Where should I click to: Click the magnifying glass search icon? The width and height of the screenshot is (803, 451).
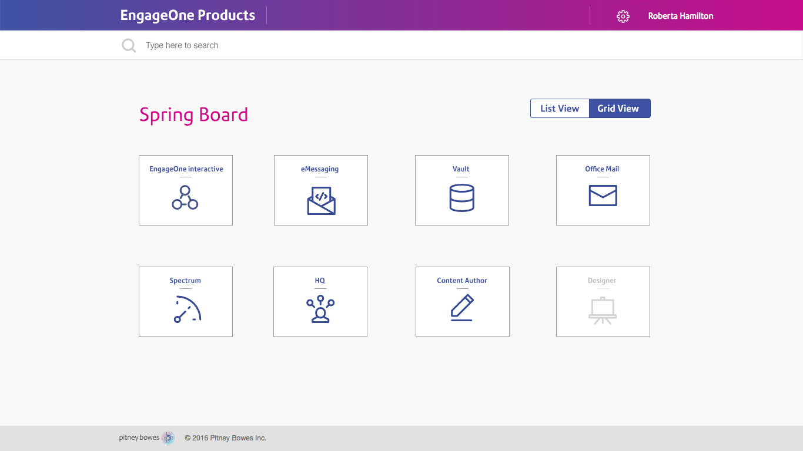129,45
